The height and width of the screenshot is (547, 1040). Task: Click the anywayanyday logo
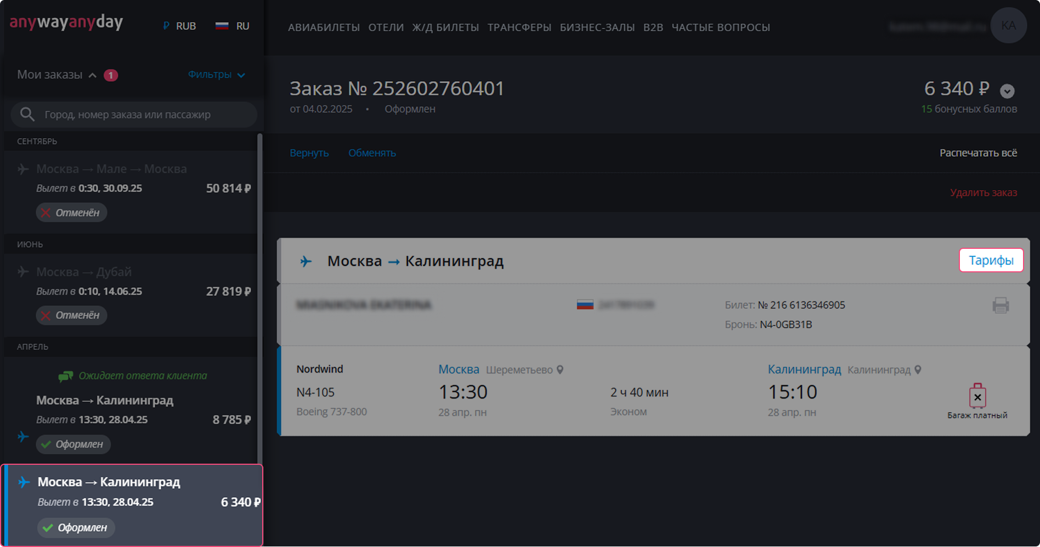coord(66,22)
